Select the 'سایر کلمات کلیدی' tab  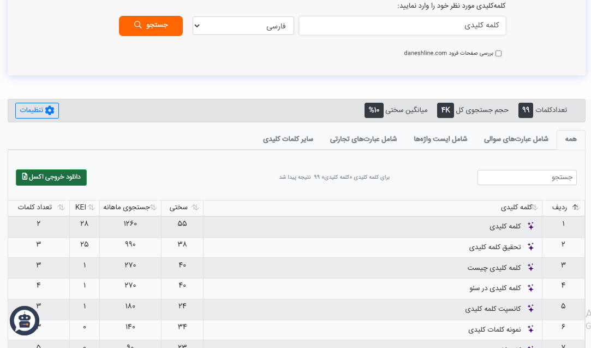[x=288, y=139]
